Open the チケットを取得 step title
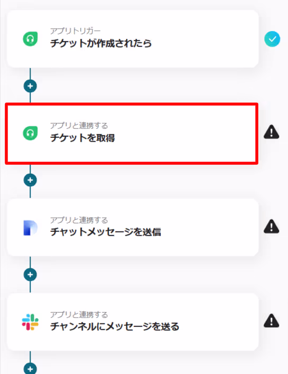 [82, 138]
